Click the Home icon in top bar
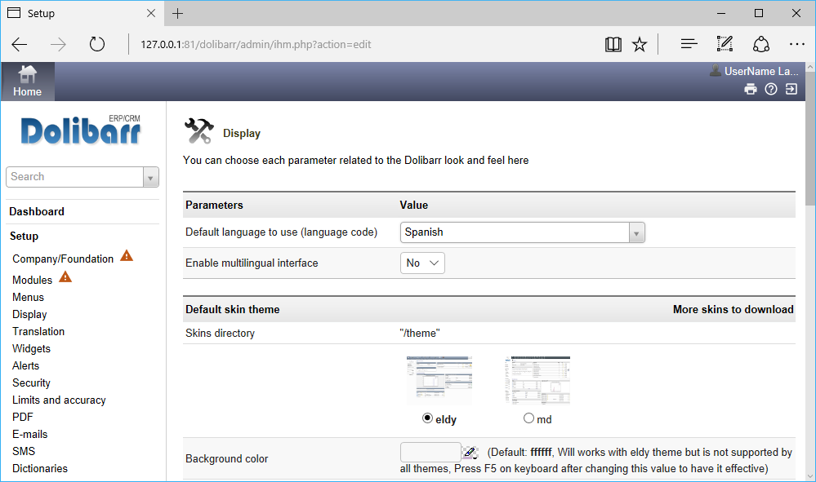Screen dimensions: 816x482 click(x=28, y=75)
